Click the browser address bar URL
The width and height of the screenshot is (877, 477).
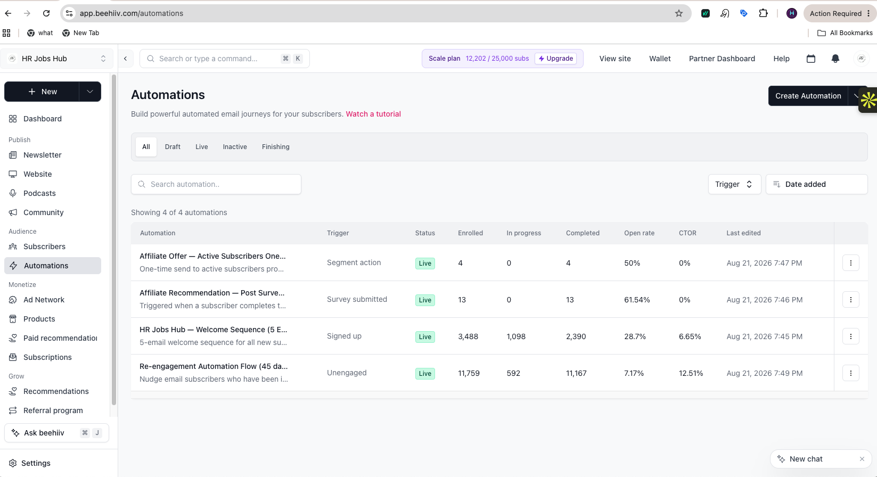[x=132, y=13]
